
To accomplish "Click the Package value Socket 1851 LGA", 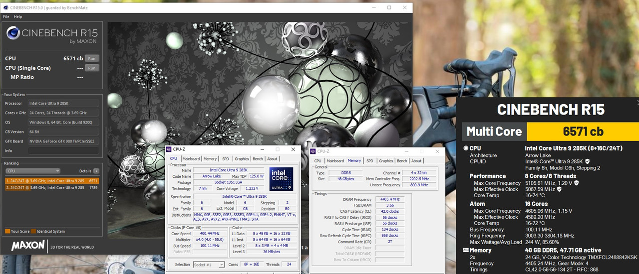I will pos(228,182).
